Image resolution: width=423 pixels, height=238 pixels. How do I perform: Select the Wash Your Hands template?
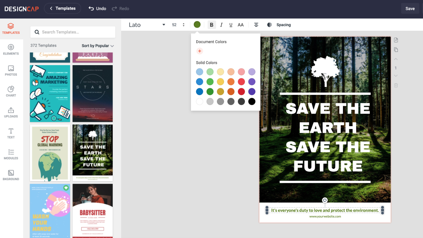click(x=50, y=211)
